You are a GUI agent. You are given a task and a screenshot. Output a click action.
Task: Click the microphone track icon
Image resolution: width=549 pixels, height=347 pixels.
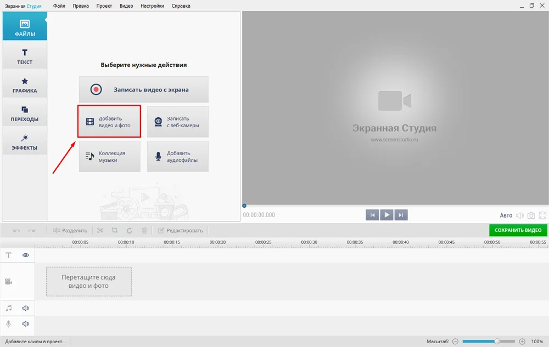point(9,324)
